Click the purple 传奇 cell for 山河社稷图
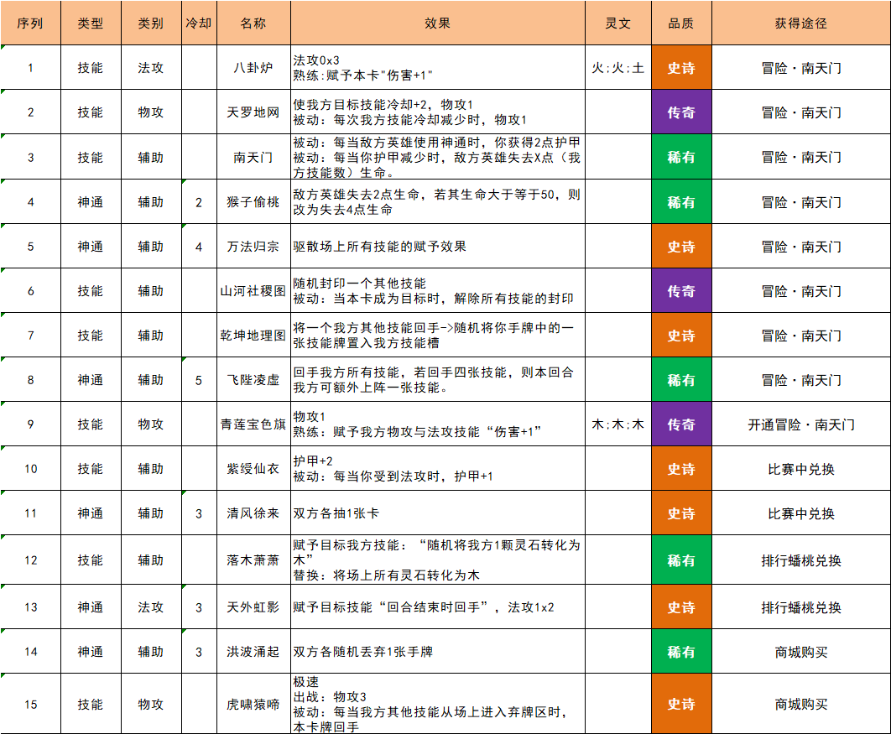The width and height of the screenshot is (891, 734). click(x=681, y=291)
